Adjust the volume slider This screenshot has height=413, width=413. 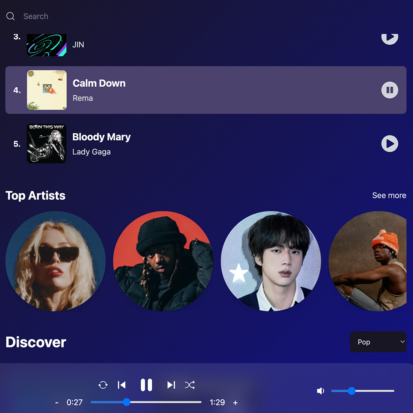363,391
